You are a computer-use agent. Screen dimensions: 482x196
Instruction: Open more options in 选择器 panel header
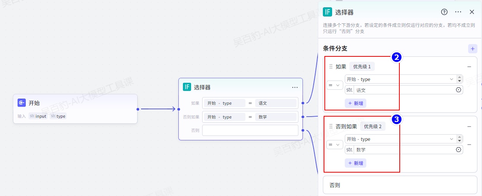pyautogui.click(x=458, y=12)
